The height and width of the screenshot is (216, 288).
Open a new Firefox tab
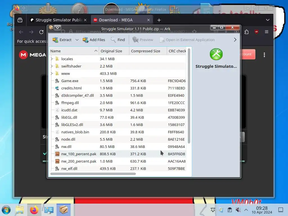(x=159, y=20)
